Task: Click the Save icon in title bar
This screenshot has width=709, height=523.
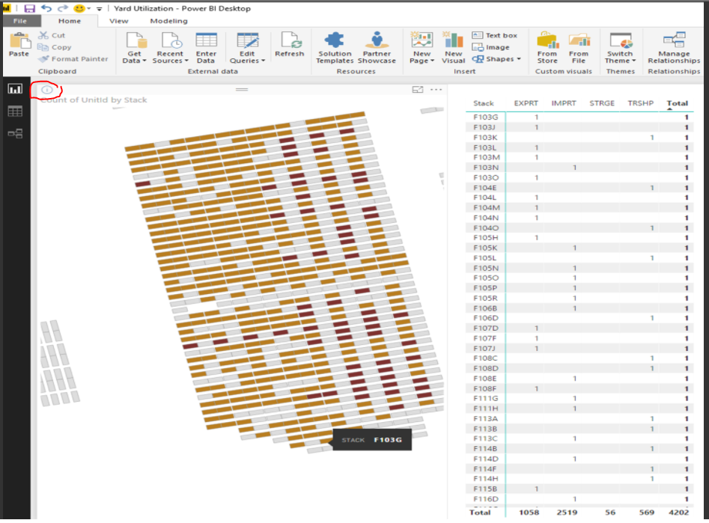Action: pyautogui.click(x=29, y=8)
